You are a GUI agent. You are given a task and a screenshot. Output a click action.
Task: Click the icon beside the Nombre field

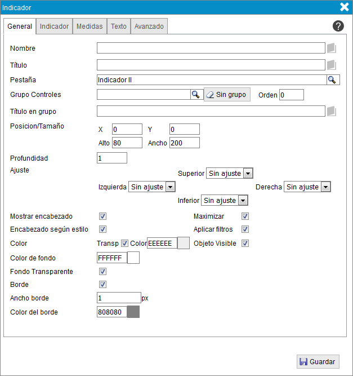point(332,48)
